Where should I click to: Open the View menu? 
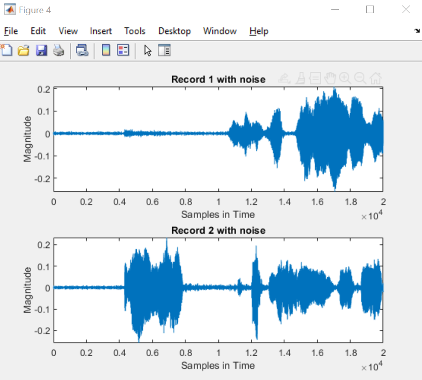coord(68,31)
